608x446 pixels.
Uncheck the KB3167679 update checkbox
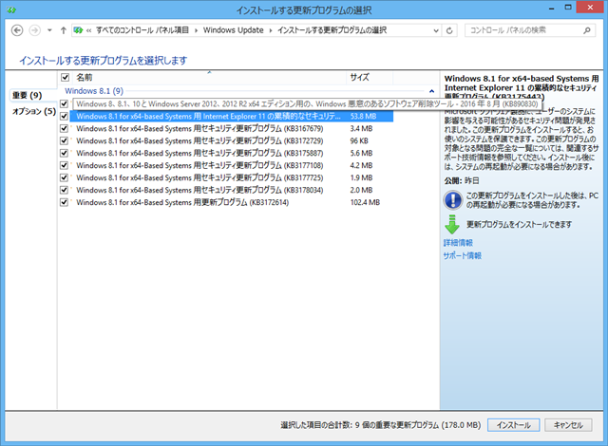[x=64, y=128]
